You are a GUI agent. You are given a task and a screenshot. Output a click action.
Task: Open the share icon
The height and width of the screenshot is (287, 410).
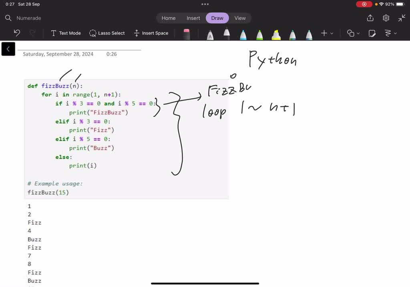pos(370,18)
